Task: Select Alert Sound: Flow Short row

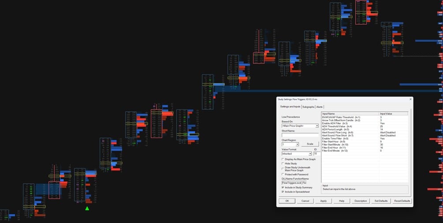Action: click(365, 135)
